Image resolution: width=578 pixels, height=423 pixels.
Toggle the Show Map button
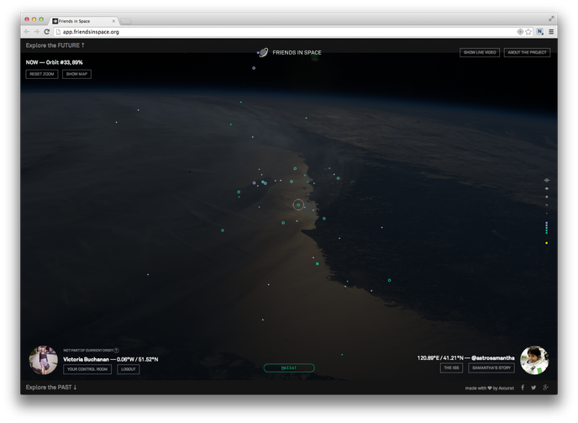(x=76, y=74)
